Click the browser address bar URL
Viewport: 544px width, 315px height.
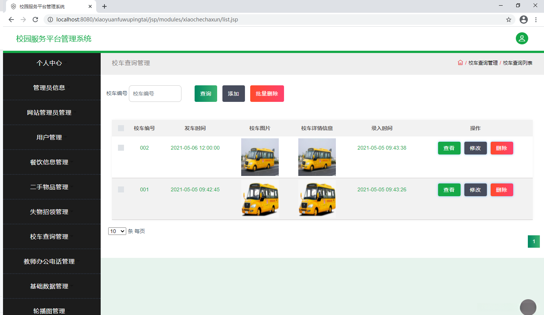tap(147, 20)
